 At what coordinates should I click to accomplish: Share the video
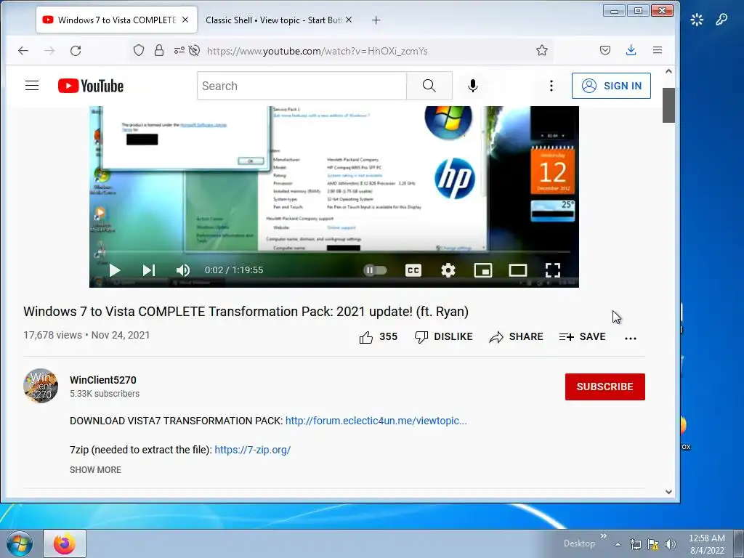(517, 337)
